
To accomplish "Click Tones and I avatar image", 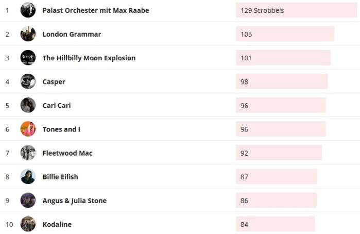I will pyautogui.click(x=28, y=129).
